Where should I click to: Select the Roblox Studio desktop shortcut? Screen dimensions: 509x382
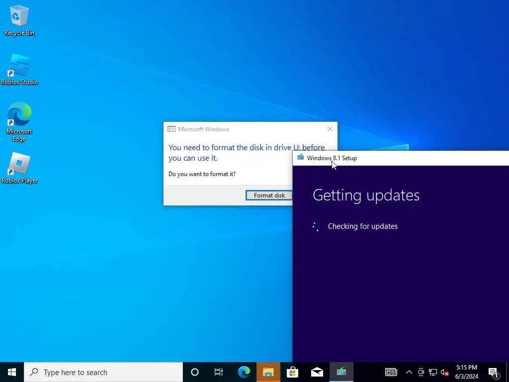click(x=19, y=70)
